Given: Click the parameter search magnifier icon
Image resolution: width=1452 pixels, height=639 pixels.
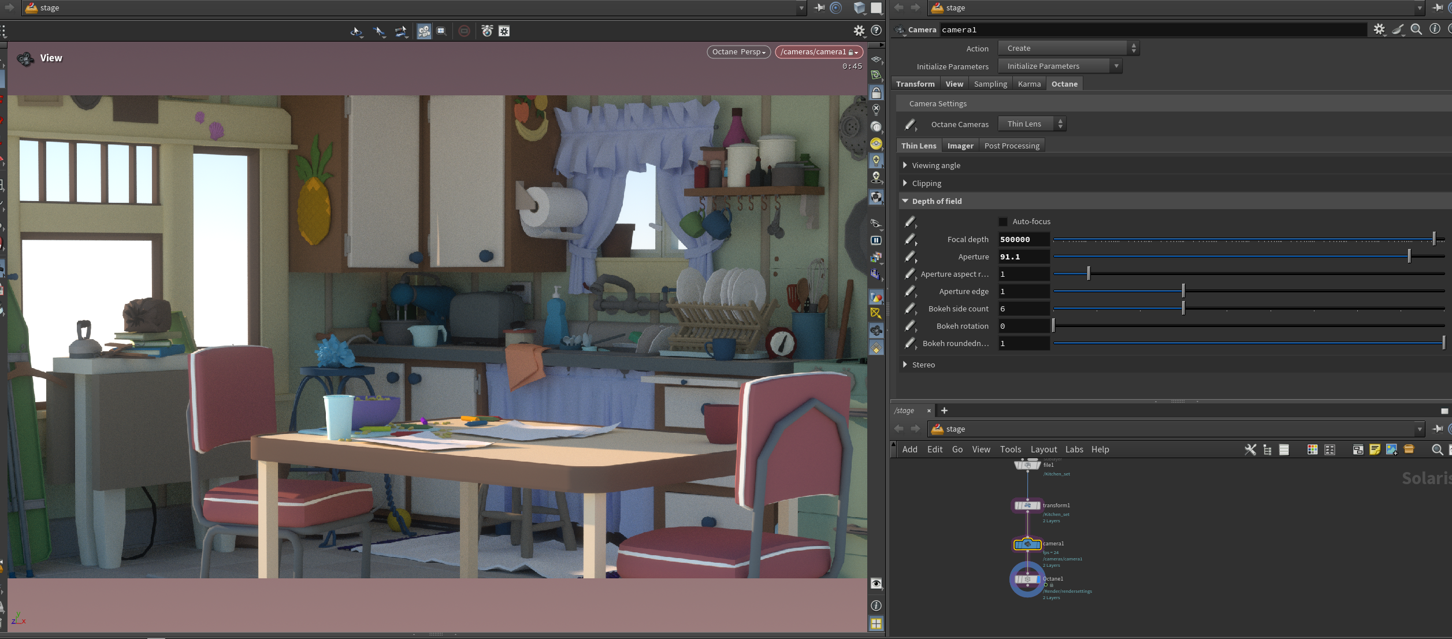Looking at the screenshot, I should pyautogui.click(x=1416, y=29).
